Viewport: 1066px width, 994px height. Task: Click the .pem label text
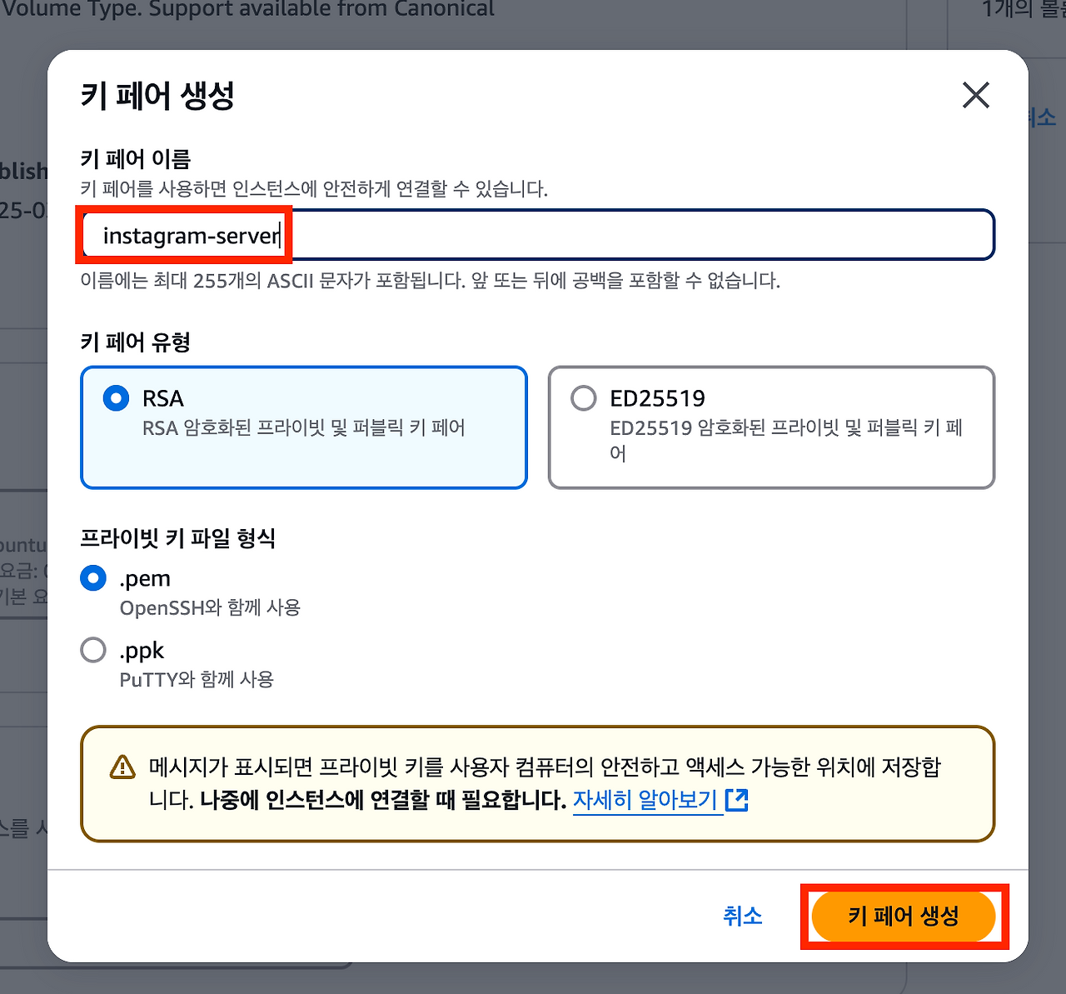click(145, 578)
